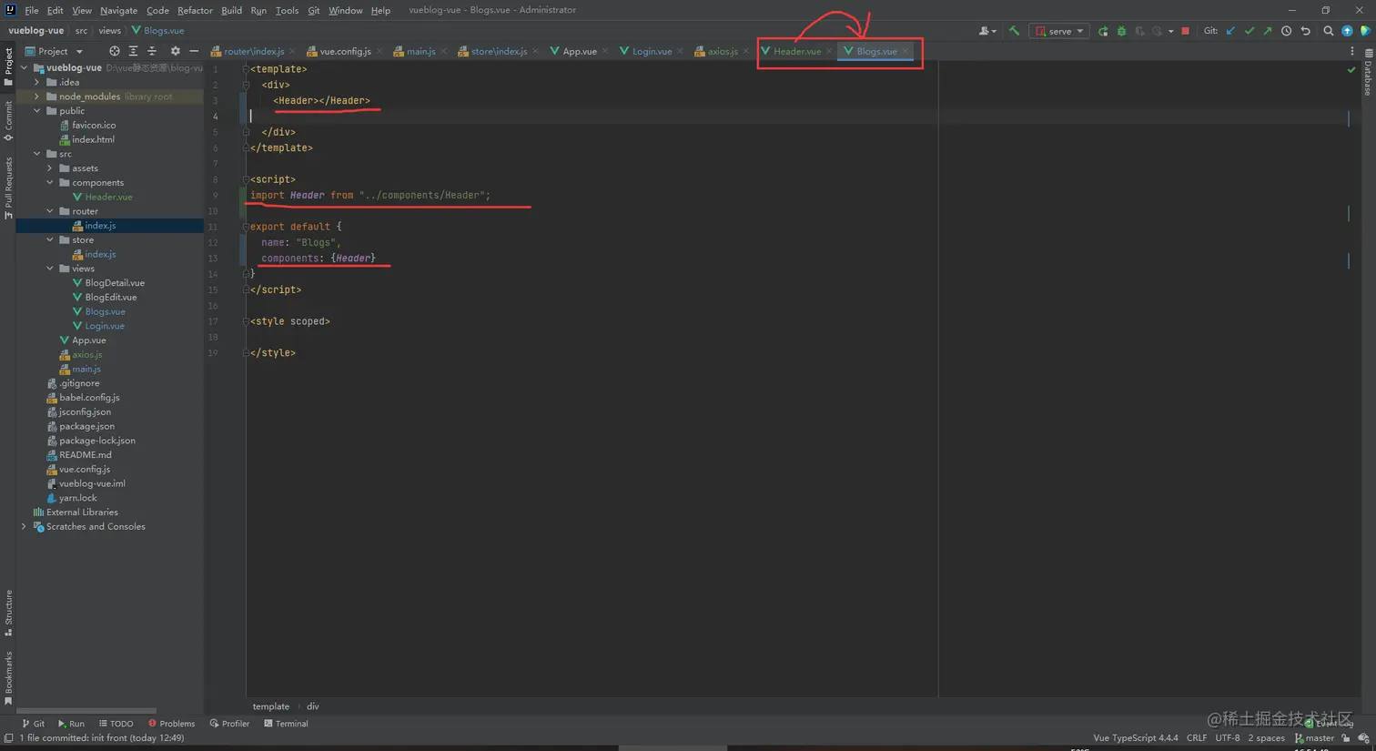This screenshot has width=1376, height=751.
Task: Collapse the src folder
Action: point(37,154)
